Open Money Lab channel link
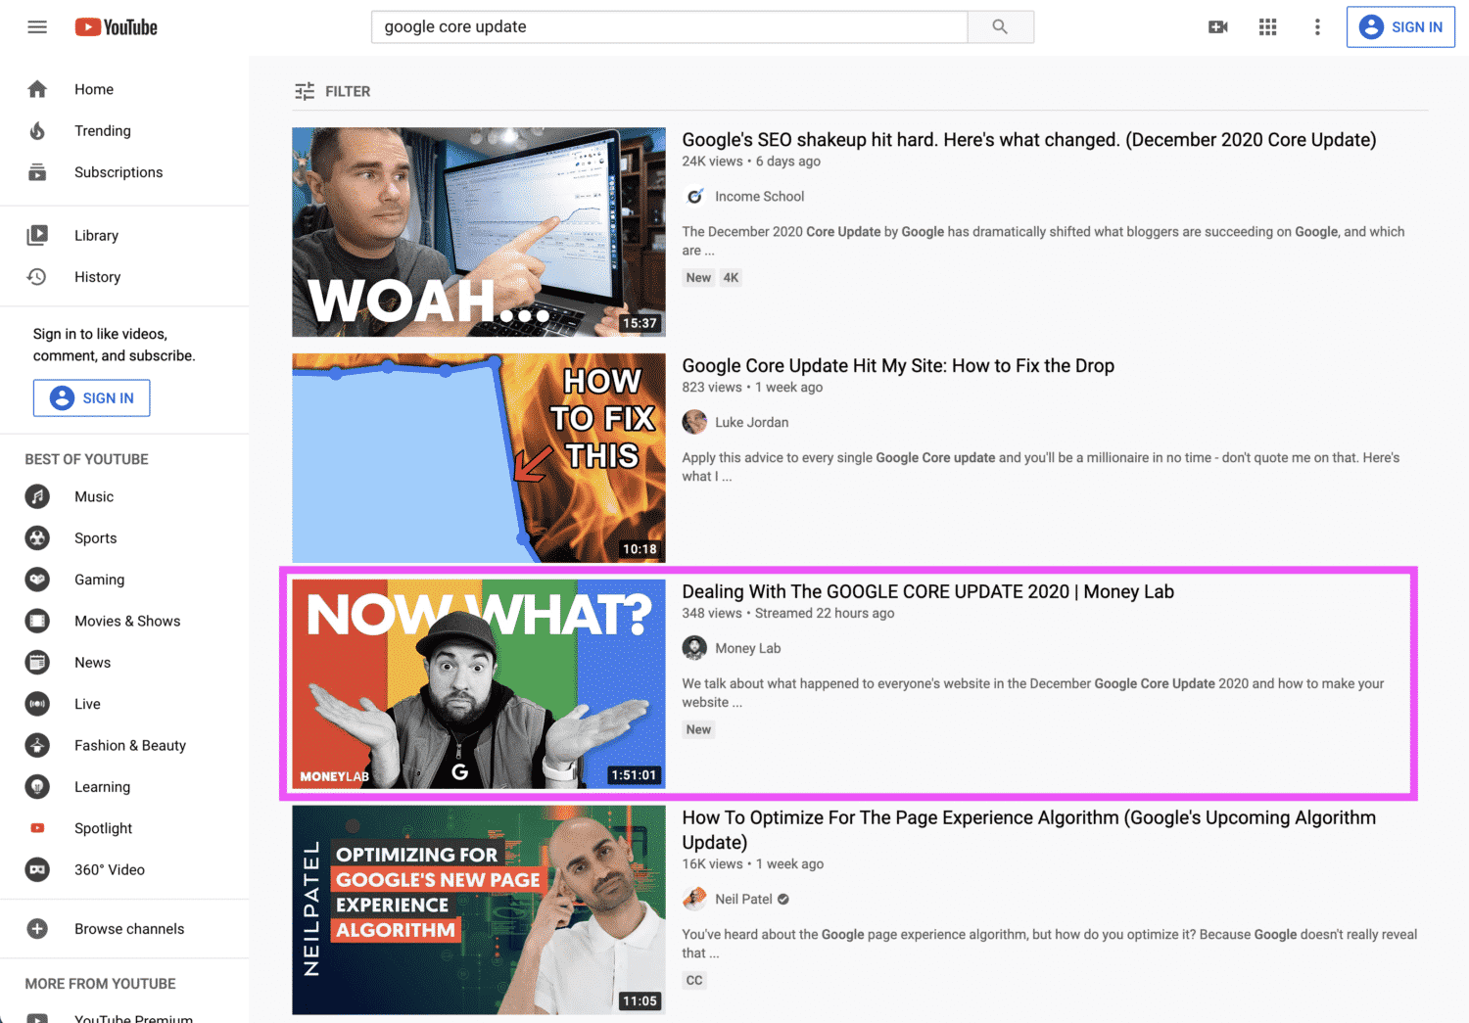The image size is (1469, 1023). click(747, 648)
